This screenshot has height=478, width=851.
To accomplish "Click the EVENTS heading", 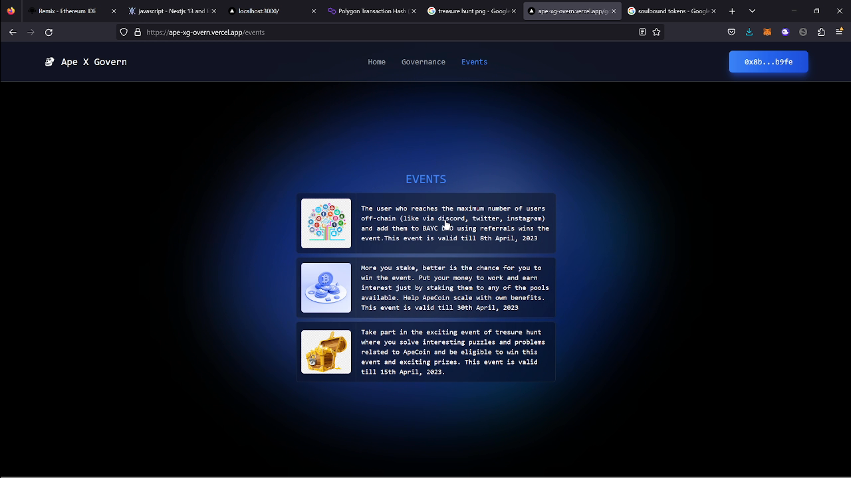I will [425, 179].
